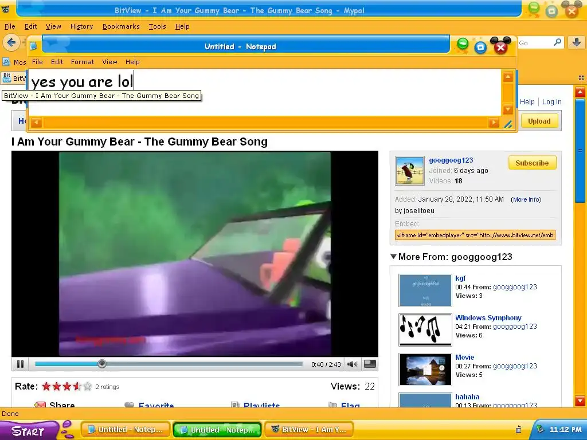
Task: Click the Notepad text editing area
Action: (x=265, y=93)
